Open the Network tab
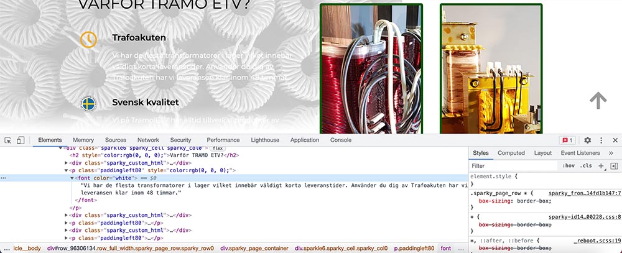622x253 pixels. click(149, 140)
